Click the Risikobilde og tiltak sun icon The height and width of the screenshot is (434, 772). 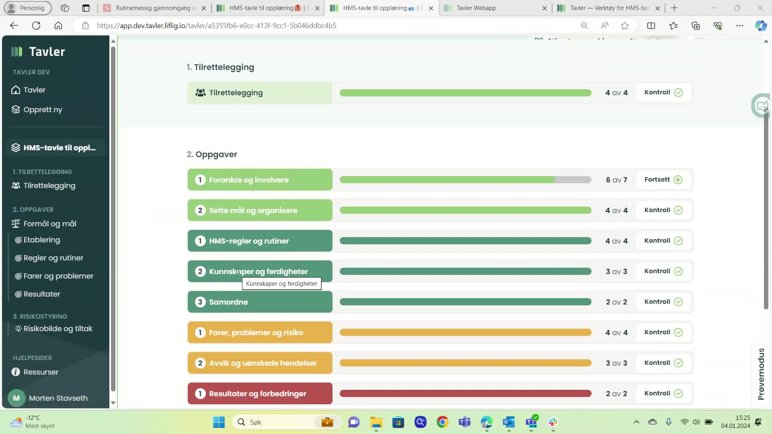(18, 328)
